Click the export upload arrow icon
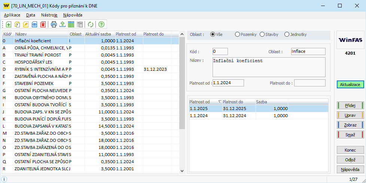The height and width of the screenshot is (183, 366). [62, 24]
